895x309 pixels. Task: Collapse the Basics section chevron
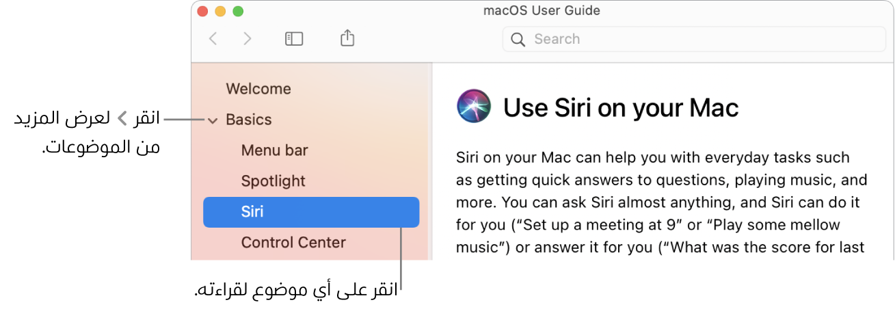[x=213, y=121]
